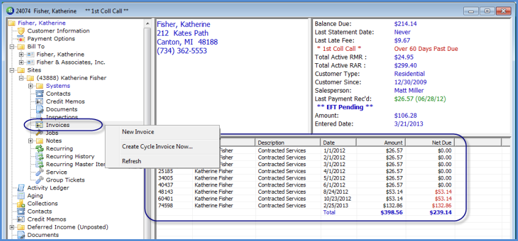This screenshot has height=241, width=518.
Task: Select the Customer Information label
Action: pyautogui.click(x=58, y=31)
